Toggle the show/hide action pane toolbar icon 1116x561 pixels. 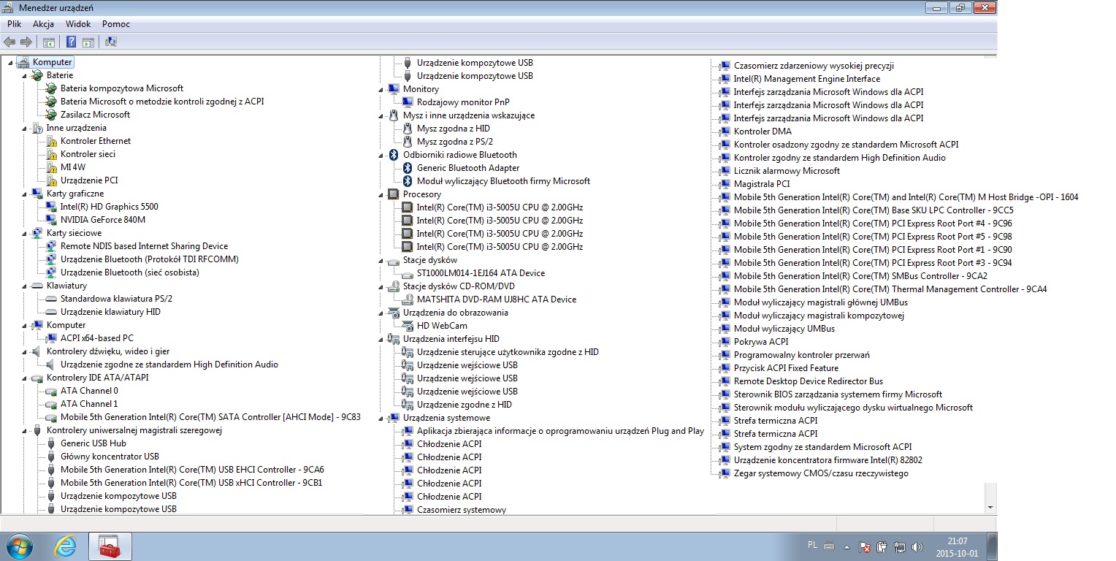coord(88,42)
